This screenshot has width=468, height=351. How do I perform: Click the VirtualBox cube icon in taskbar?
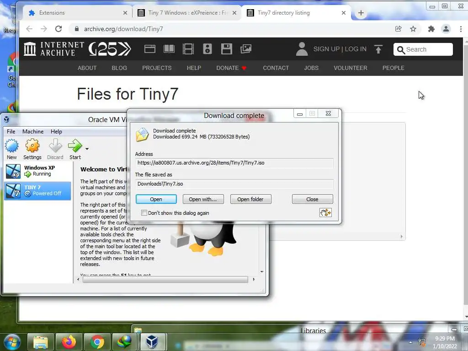[152, 342]
